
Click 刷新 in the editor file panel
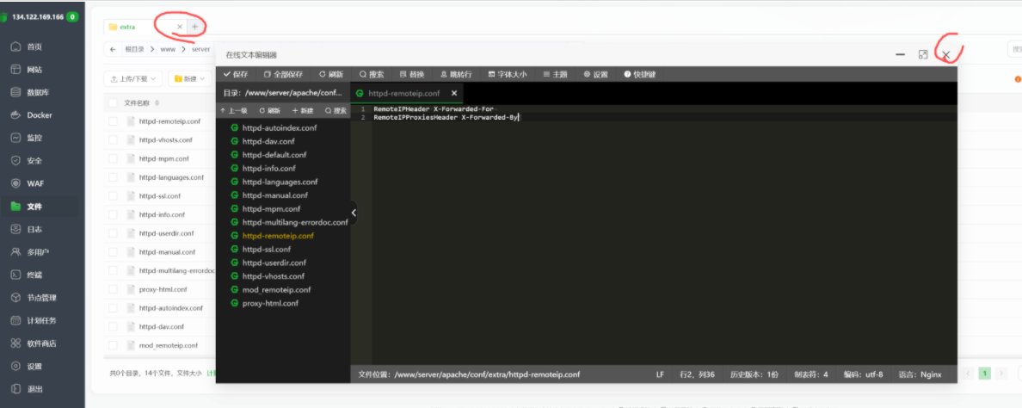pyautogui.click(x=269, y=111)
